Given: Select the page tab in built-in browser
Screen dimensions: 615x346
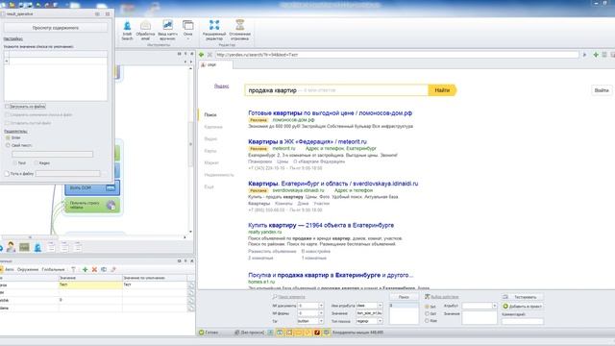Looking at the screenshot, I should click(x=215, y=64).
